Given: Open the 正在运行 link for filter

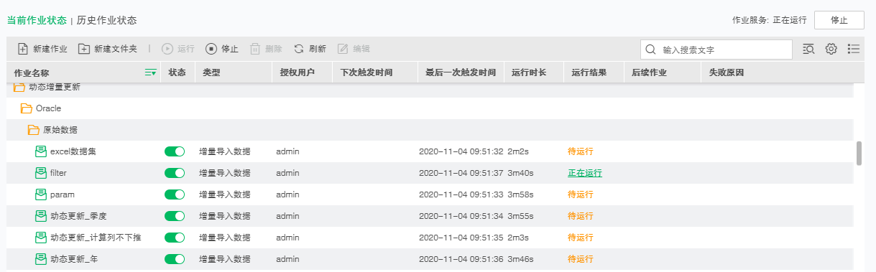Looking at the screenshot, I should click(x=585, y=173).
